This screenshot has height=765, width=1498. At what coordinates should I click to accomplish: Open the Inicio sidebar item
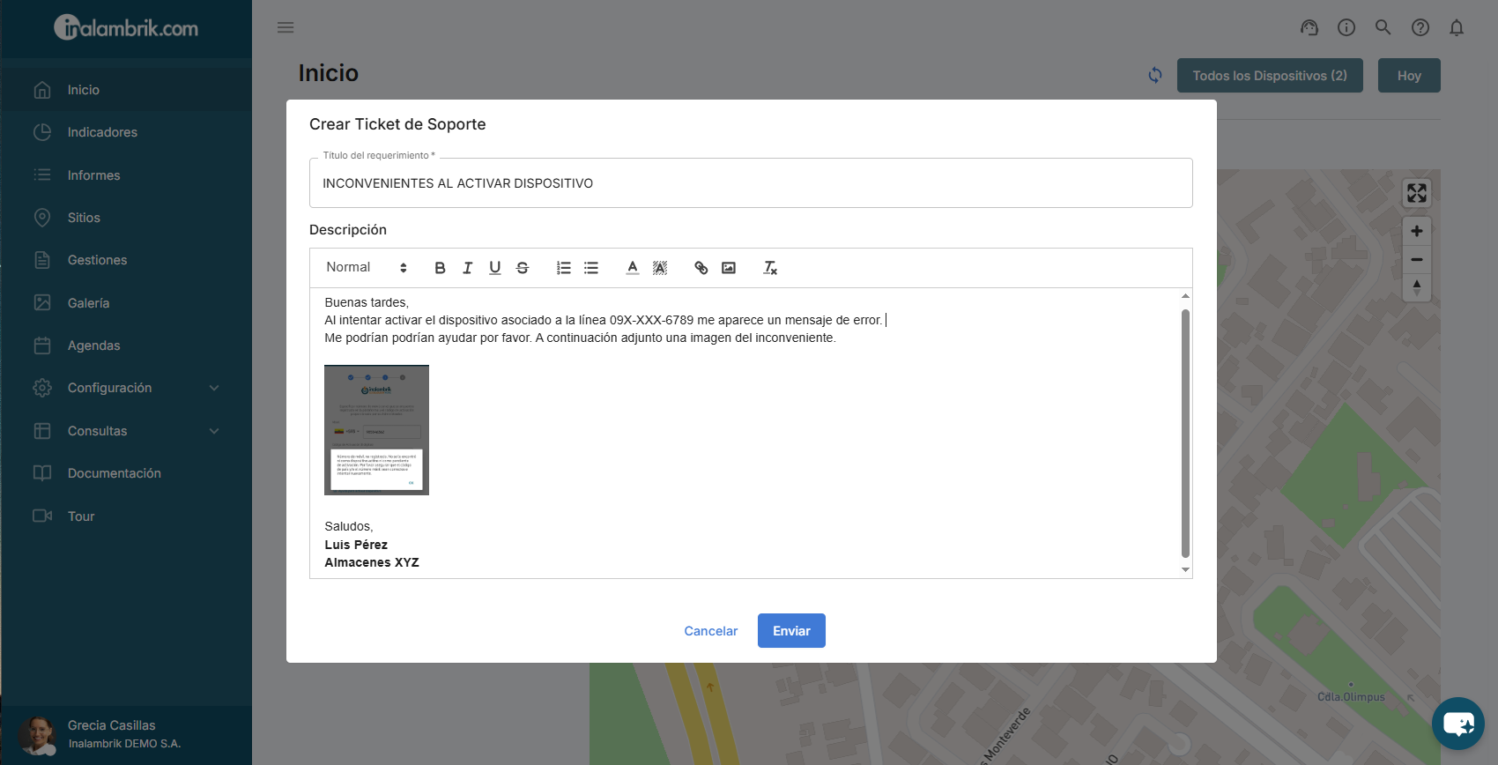point(126,90)
